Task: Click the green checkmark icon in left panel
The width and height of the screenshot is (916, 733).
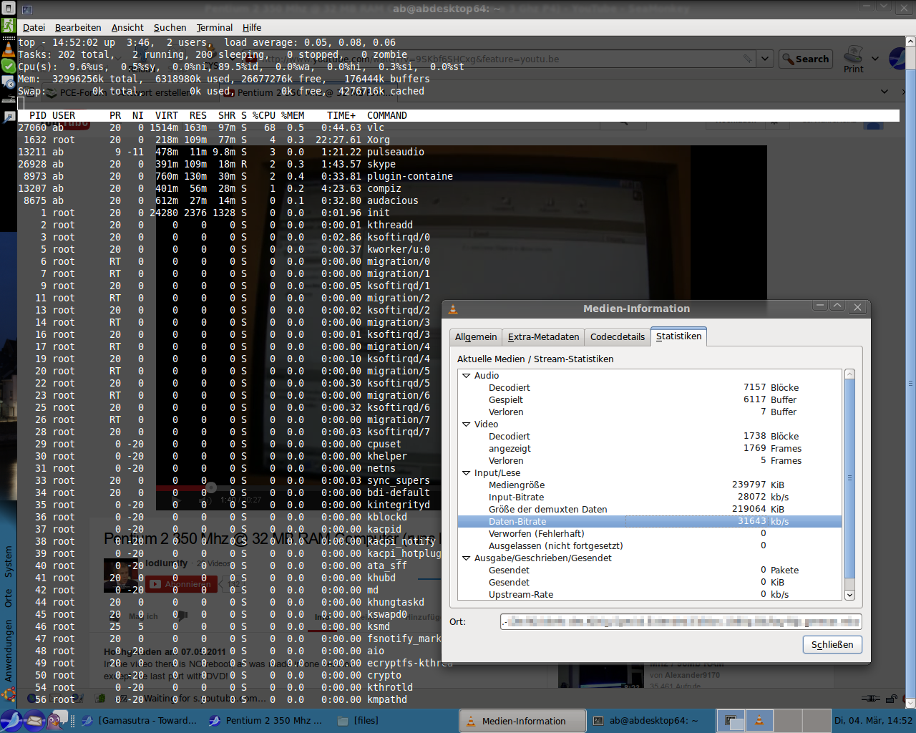Action: [8, 66]
